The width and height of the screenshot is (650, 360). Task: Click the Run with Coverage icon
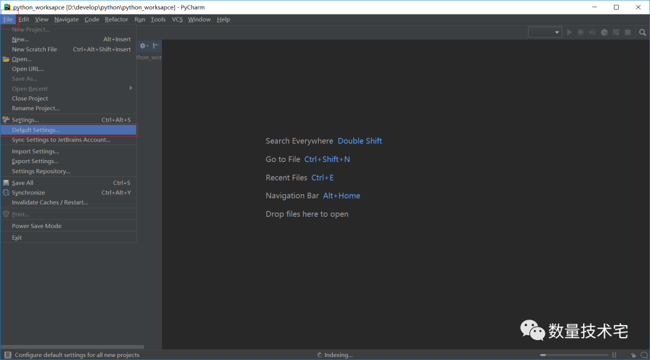coord(592,33)
